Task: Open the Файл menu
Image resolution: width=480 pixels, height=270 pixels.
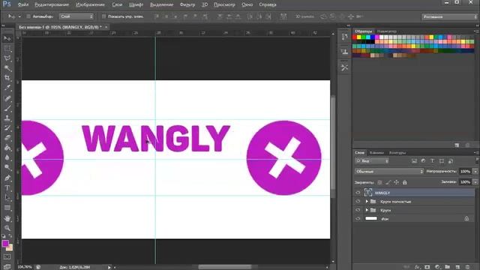Action: point(23,4)
